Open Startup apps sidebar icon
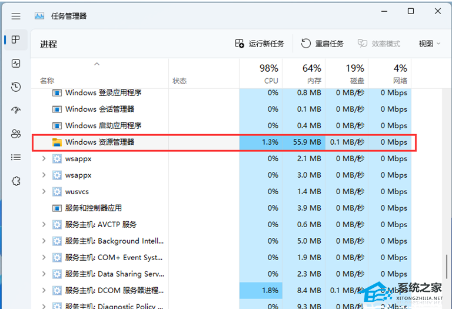Image resolution: width=452 pixels, height=309 pixels. pyautogui.click(x=16, y=111)
